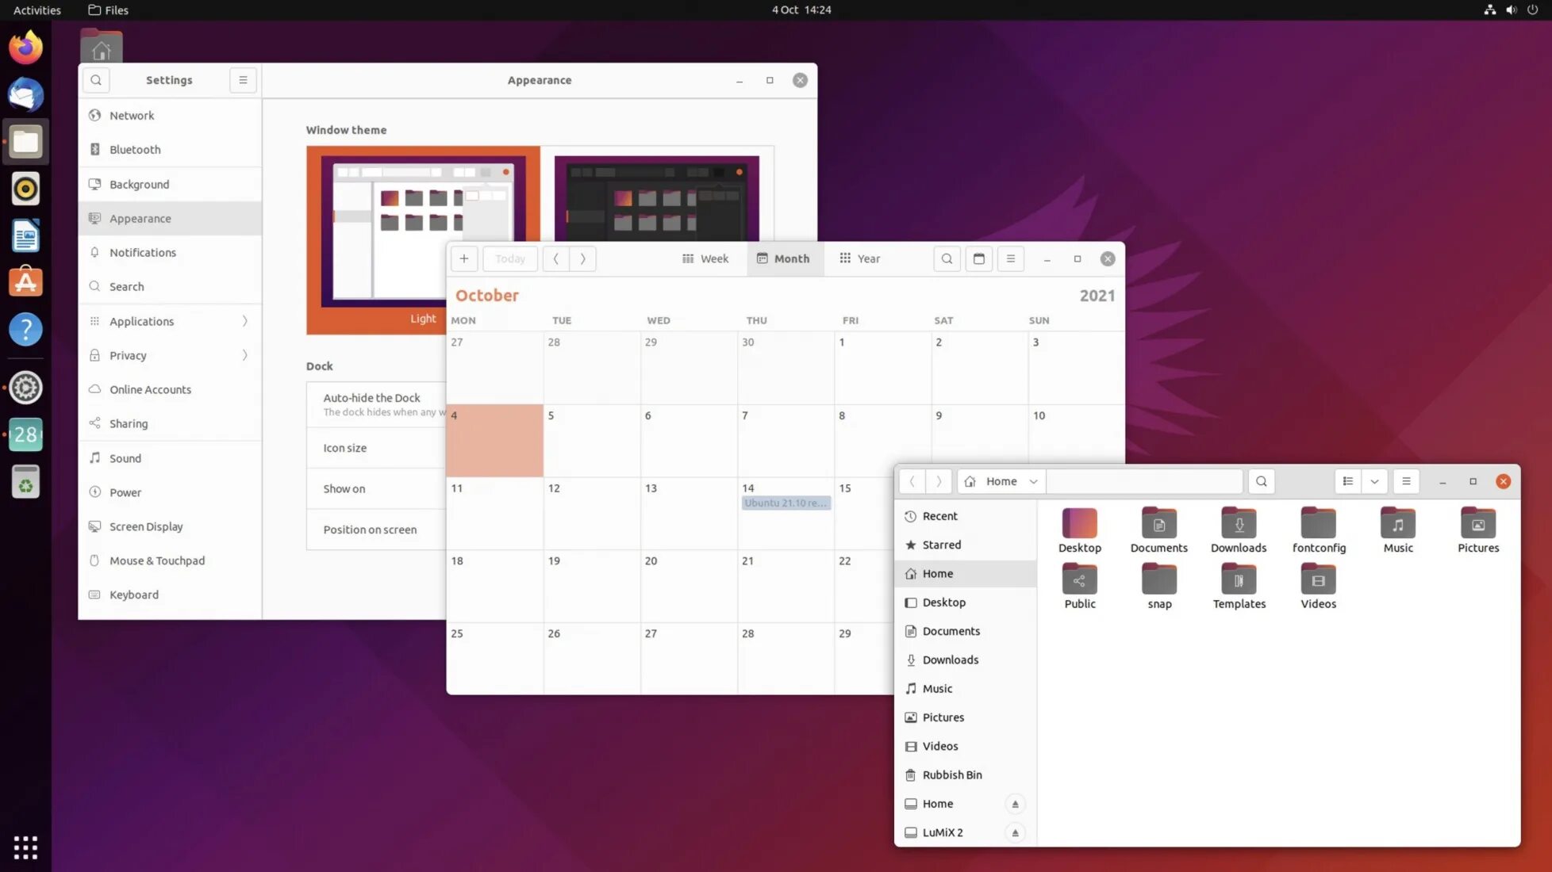1552x872 pixels.
Task: Open the calendar management icon
Action: 978,258
